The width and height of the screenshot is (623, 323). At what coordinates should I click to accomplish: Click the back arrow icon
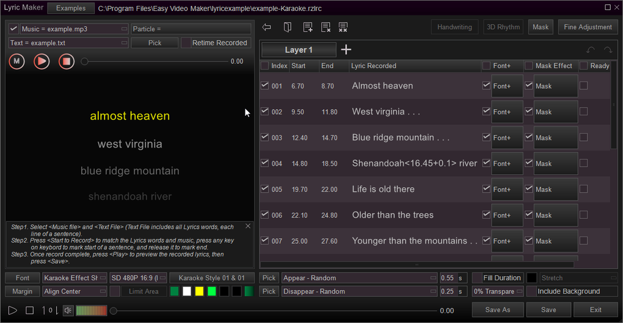click(266, 27)
